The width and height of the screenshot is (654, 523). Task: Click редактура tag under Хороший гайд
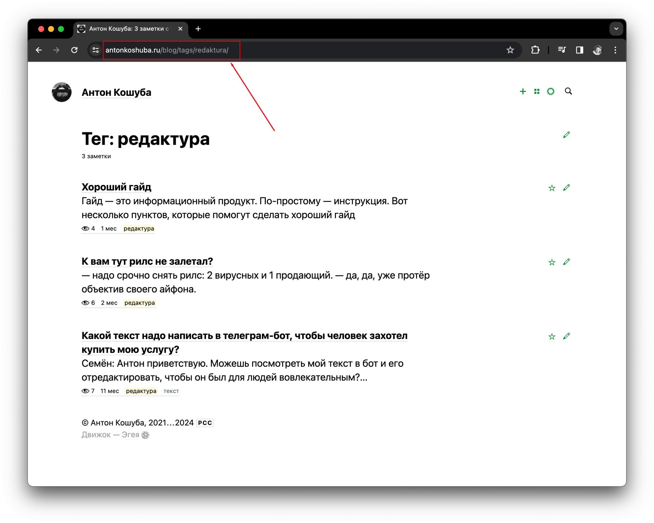139,229
